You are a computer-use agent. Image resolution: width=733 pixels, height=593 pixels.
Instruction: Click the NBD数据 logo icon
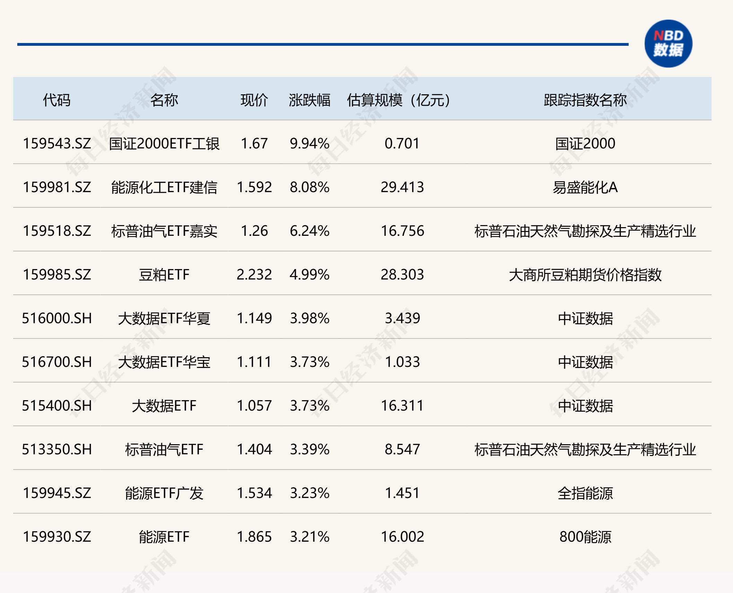[668, 44]
